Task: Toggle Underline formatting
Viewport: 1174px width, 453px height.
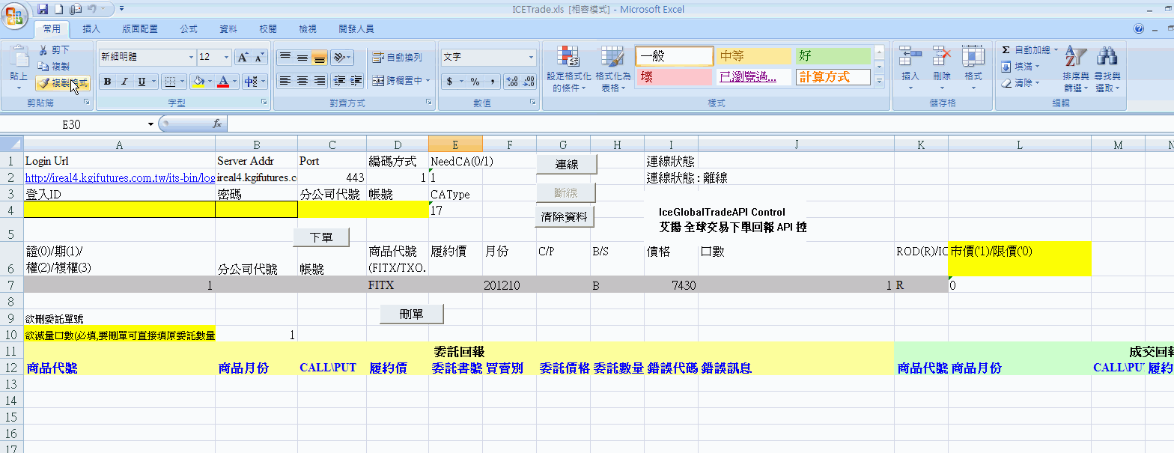Action: tap(142, 81)
